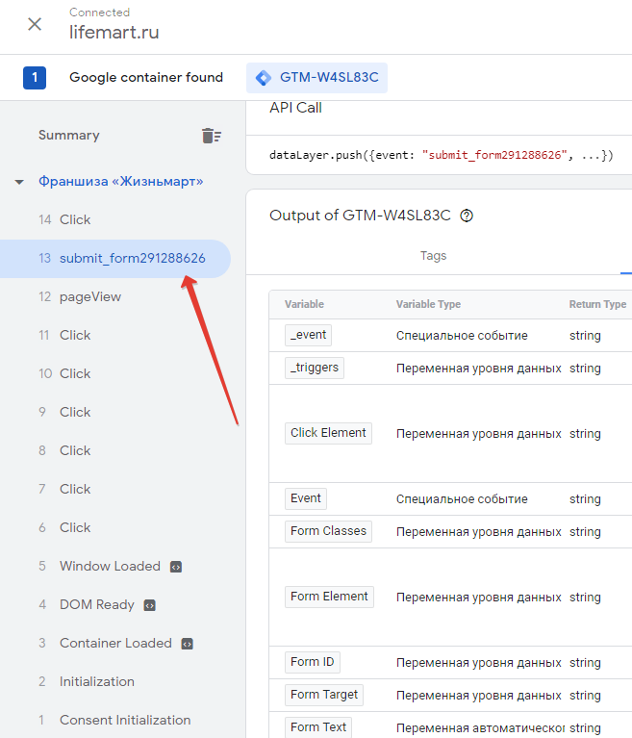Click the Return Type column header

(x=597, y=304)
